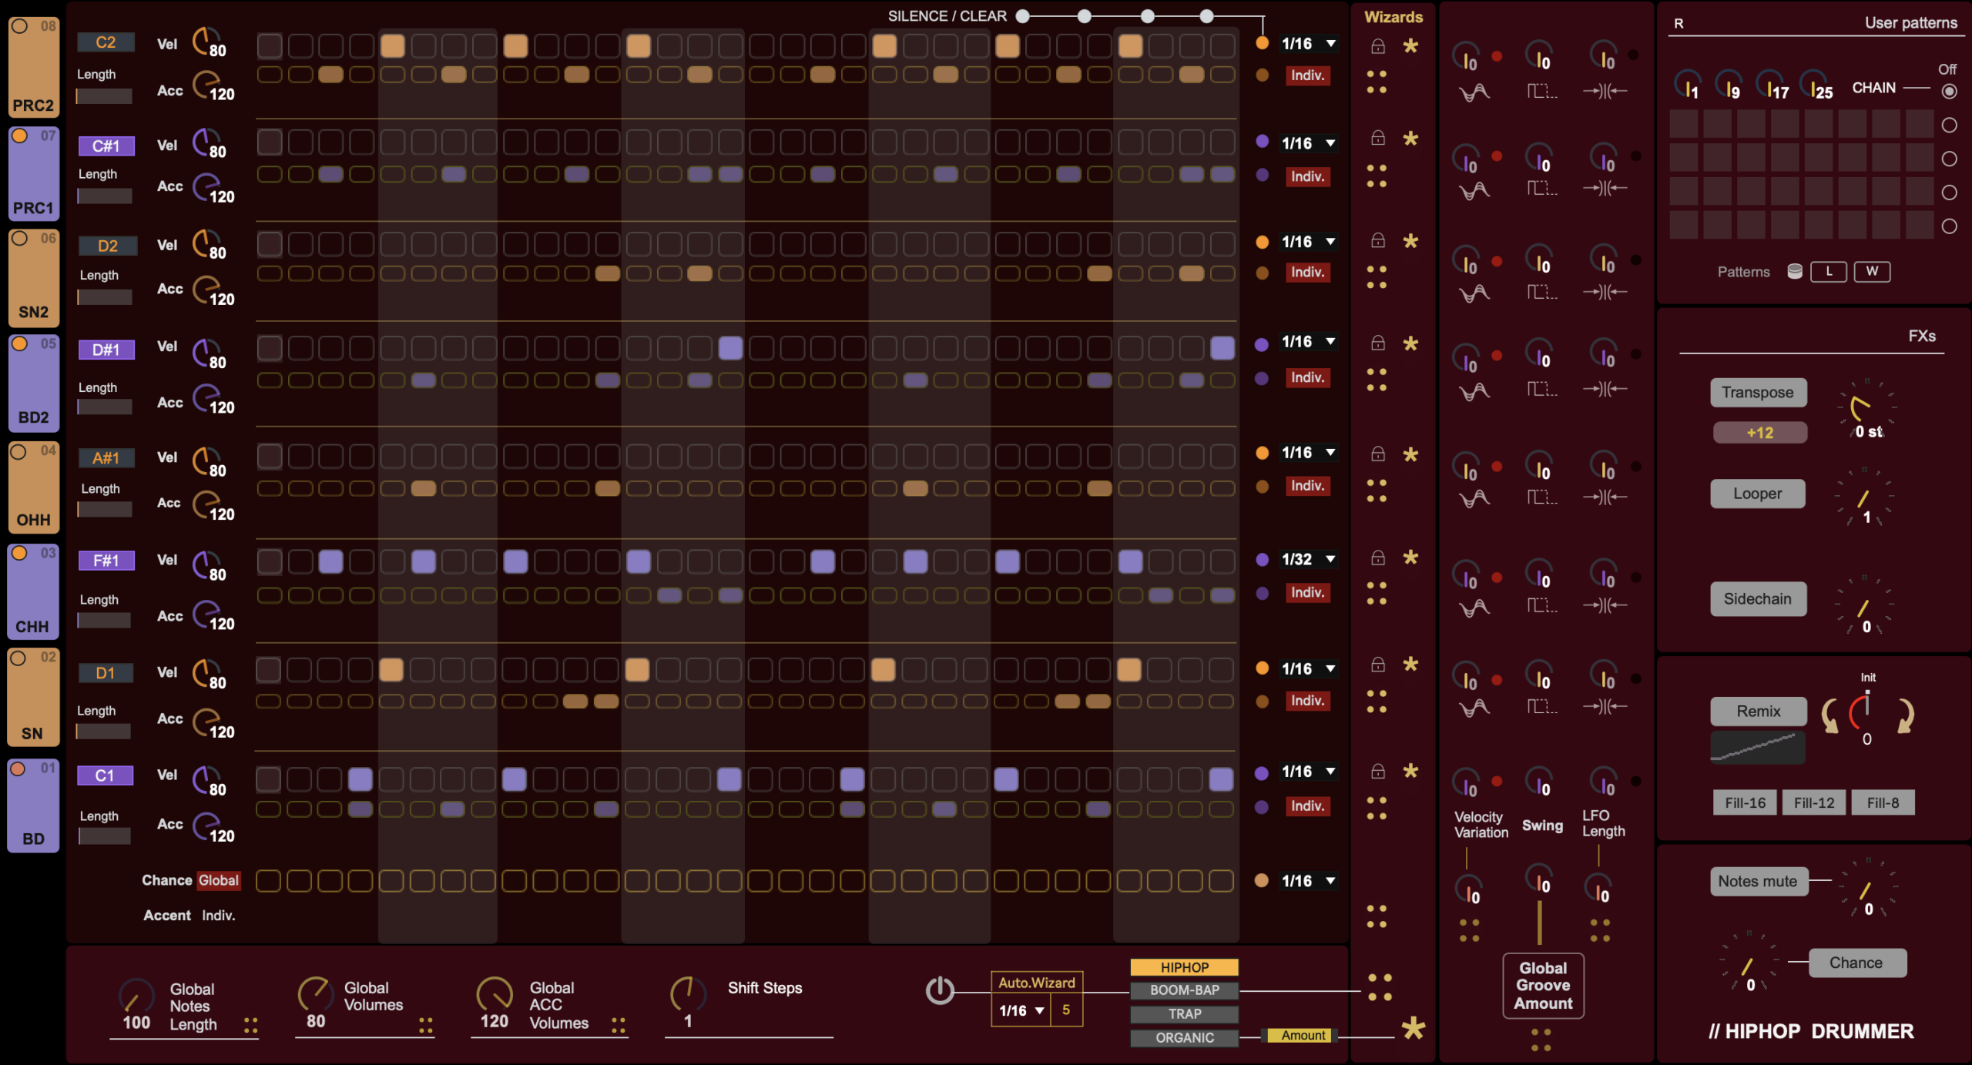
Task: Click the Global Volumes knob
Action: (x=315, y=994)
